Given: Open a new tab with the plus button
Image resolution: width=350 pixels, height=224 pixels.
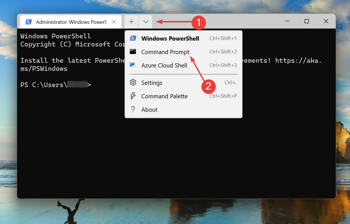Looking at the screenshot, I should click(x=131, y=22).
